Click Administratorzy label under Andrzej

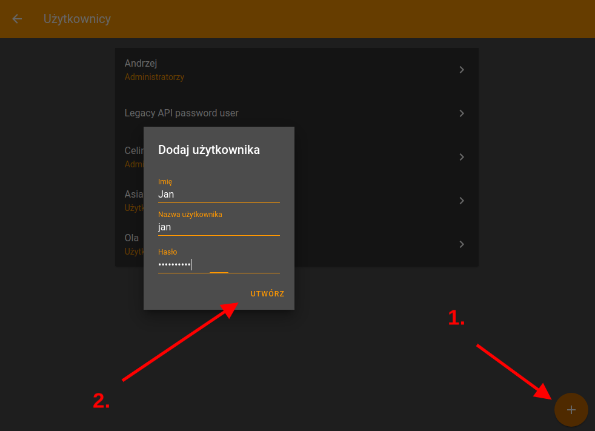coord(154,78)
